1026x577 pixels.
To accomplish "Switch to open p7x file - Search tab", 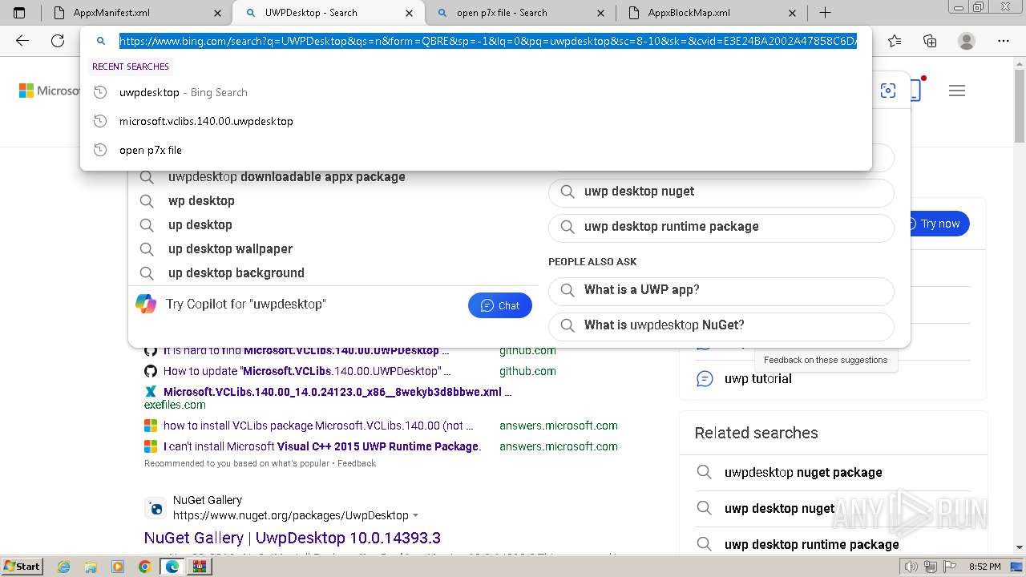I will (x=519, y=13).
